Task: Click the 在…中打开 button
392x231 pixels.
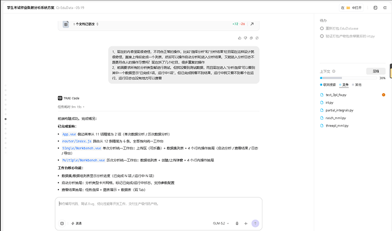Action: coord(351,8)
